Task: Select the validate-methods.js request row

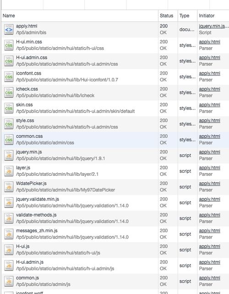Action: [x=115, y=218]
